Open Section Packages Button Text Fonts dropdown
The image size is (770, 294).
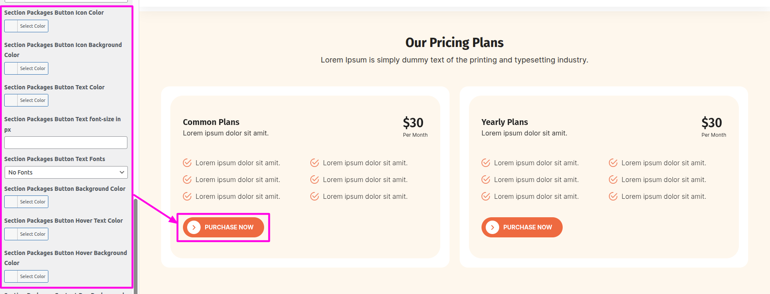point(66,172)
